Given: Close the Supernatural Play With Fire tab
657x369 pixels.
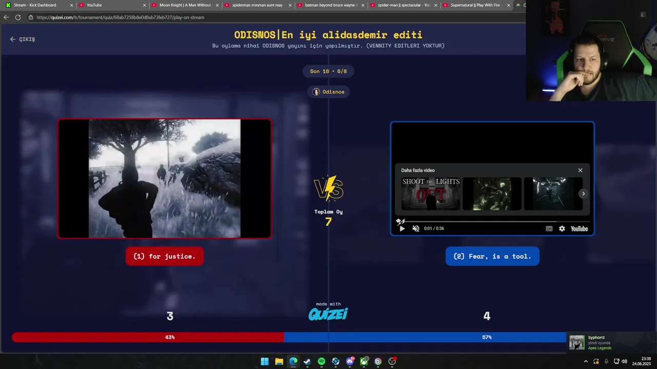Looking at the screenshot, I should coord(509,5).
